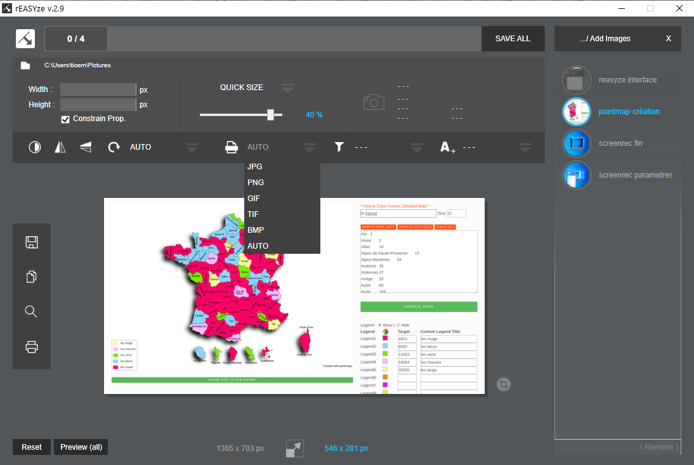This screenshot has width=694, height=465.
Task: Click the Height input field
Action: click(x=98, y=105)
